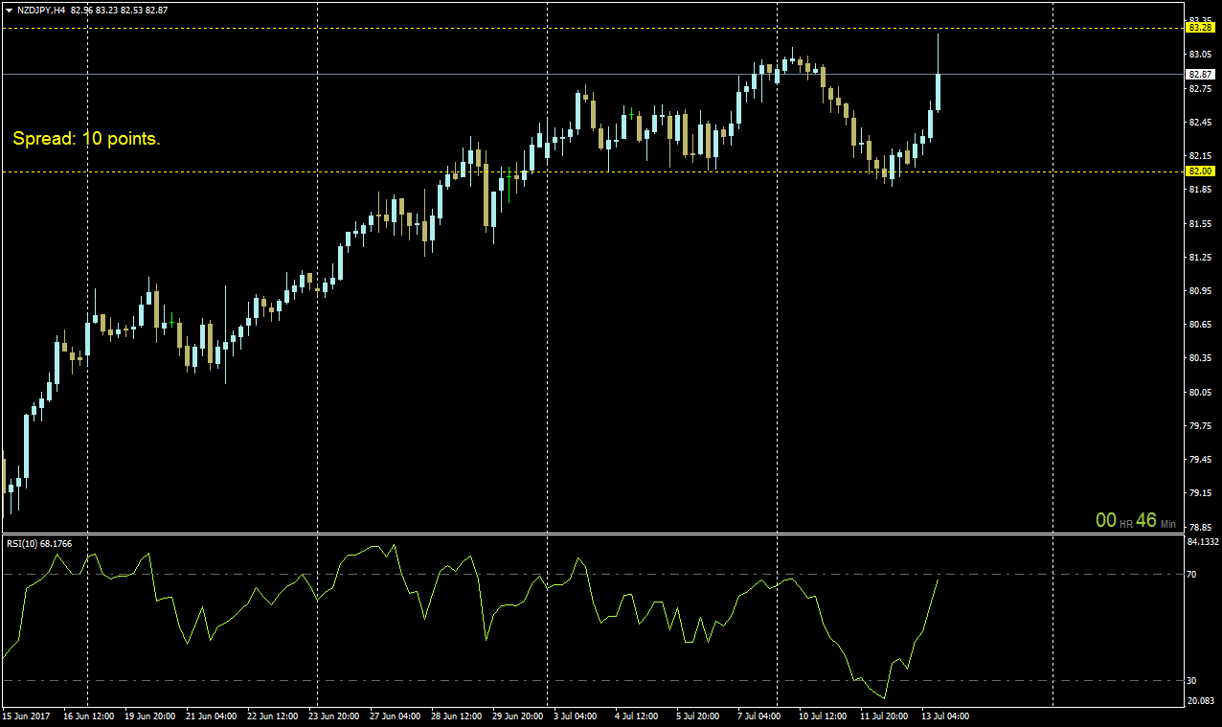Select the 'Spread: 10 points.' label

(86, 139)
